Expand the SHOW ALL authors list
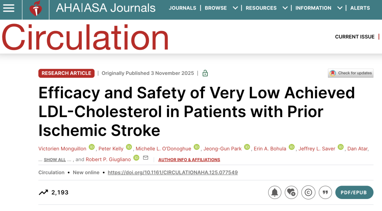 click(55, 159)
